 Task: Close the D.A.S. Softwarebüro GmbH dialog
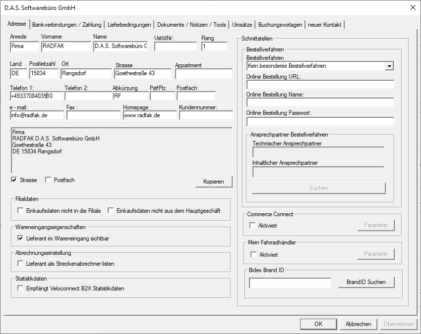click(413, 7)
